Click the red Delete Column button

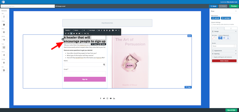(x=224, y=61)
